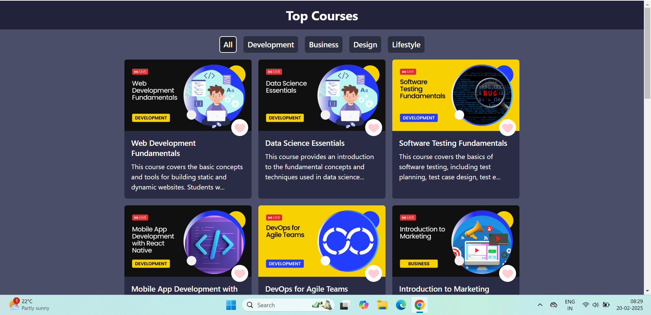Screen dimensions: 651x315
Task: Click Data Science course description text
Action: [x=319, y=167]
